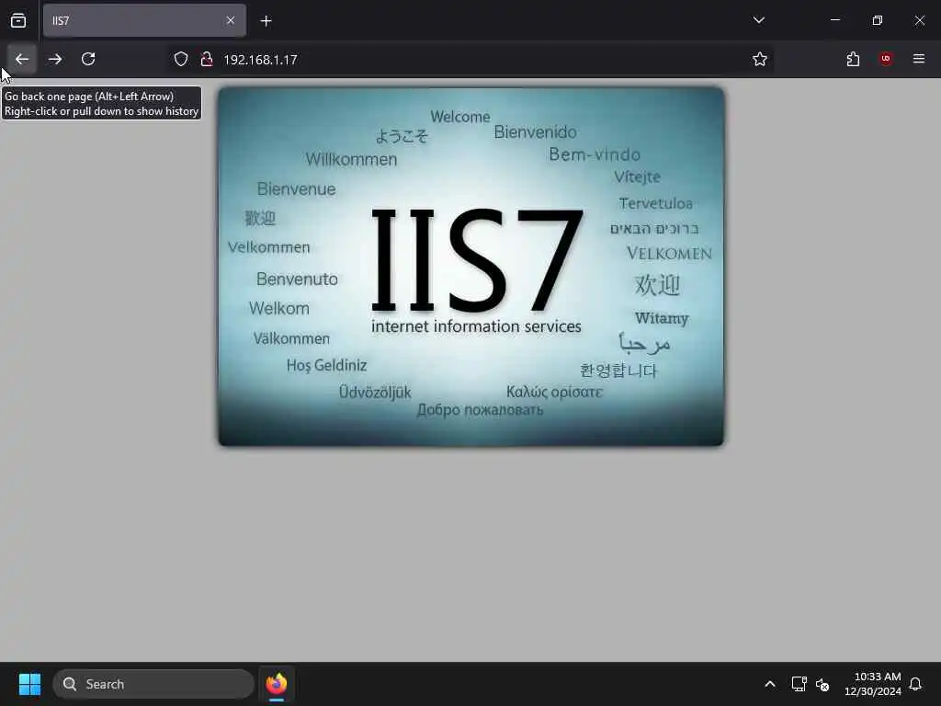The height and width of the screenshot is (706, 941).
Task: Close the Firefox window
Action: point(919,20)
